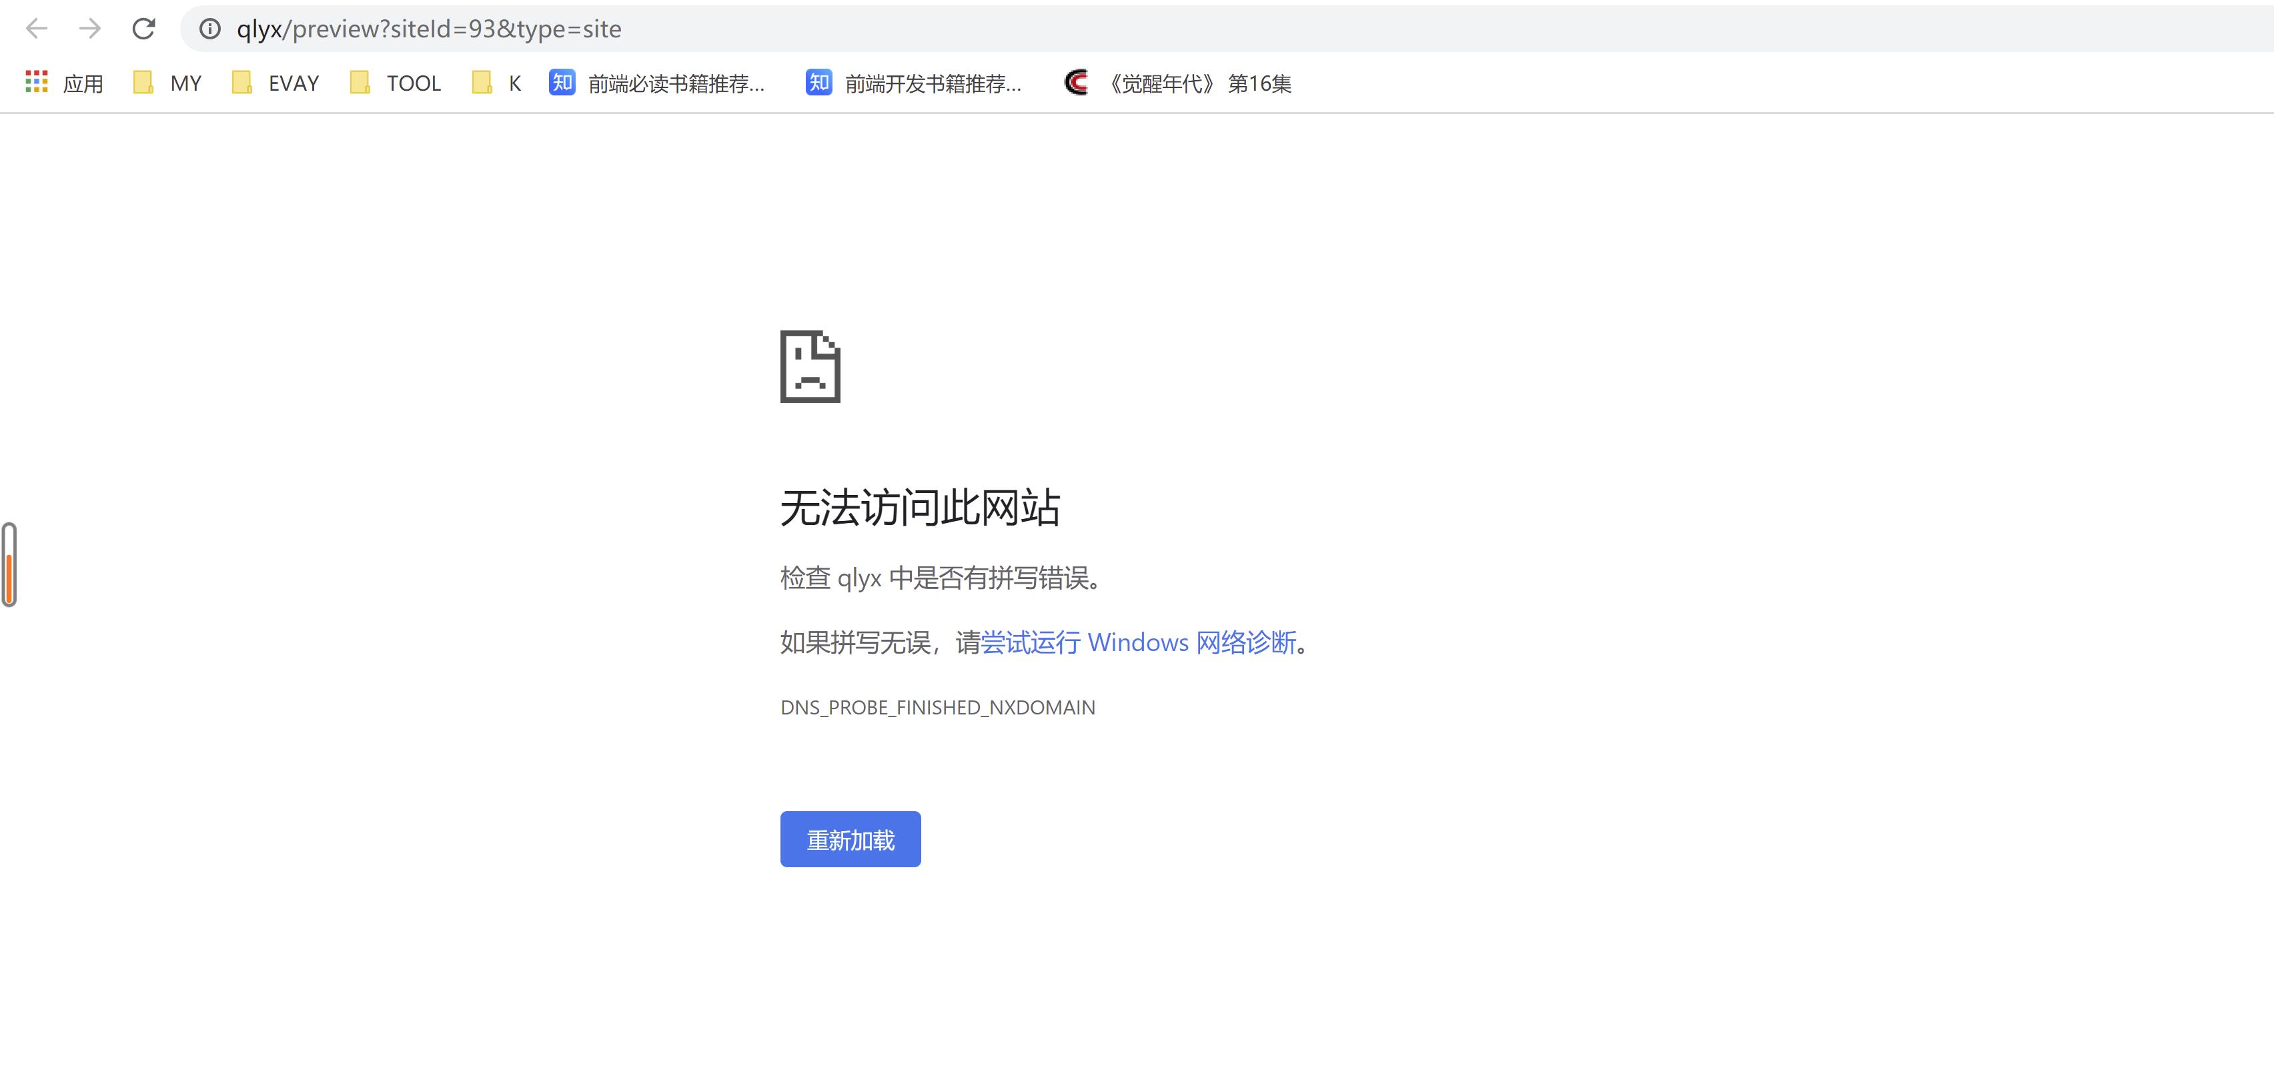
Task: Open the 应用 apps grid shortcut
Action: pos(36,82)
